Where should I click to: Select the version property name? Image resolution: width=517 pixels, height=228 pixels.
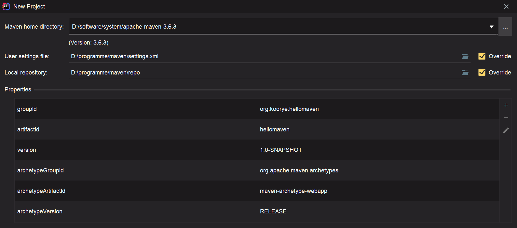tap(27, 150)
